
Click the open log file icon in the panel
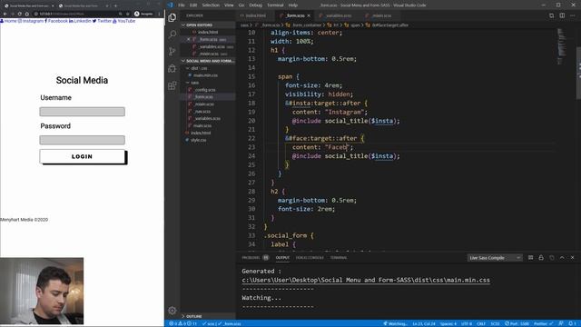point(552,257)
